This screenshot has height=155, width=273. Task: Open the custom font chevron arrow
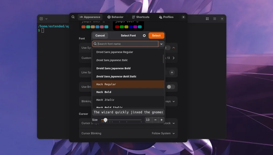174,58
